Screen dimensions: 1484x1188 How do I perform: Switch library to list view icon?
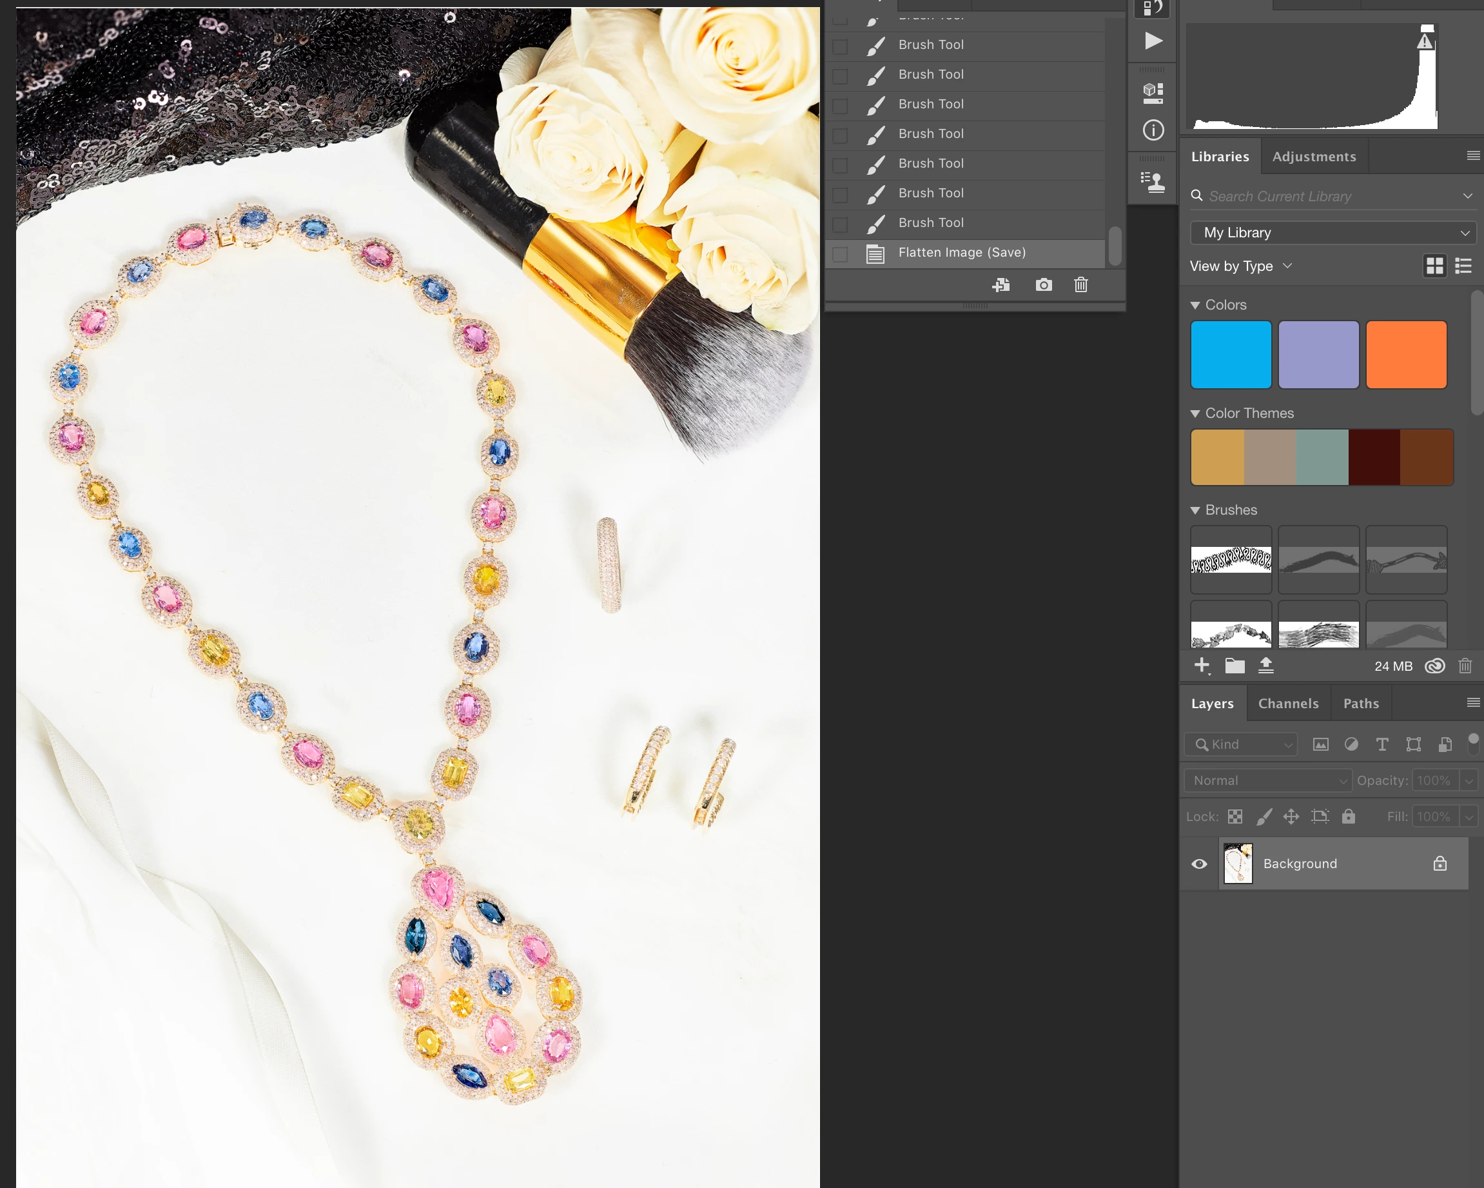1463,266
